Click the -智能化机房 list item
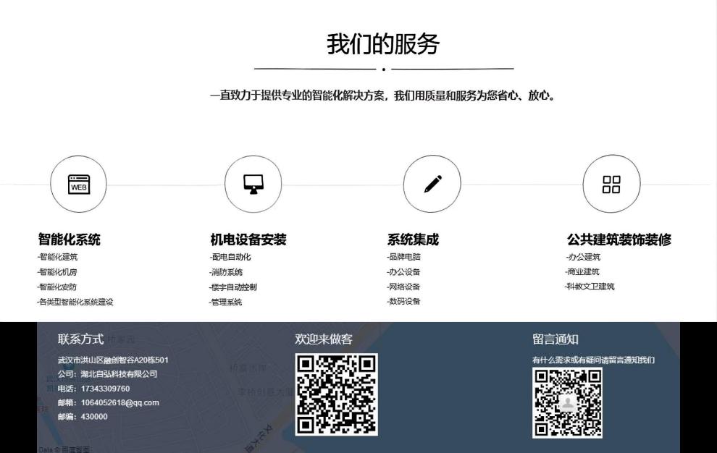This screenshot has height=453, width=717. pyautogui.click(x=57, y=272)
